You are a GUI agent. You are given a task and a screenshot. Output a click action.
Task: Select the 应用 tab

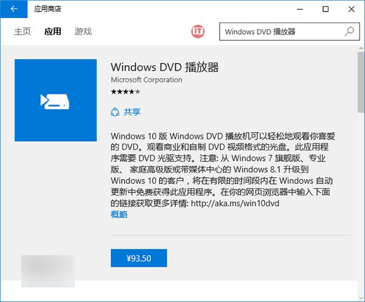coord(53,31)
